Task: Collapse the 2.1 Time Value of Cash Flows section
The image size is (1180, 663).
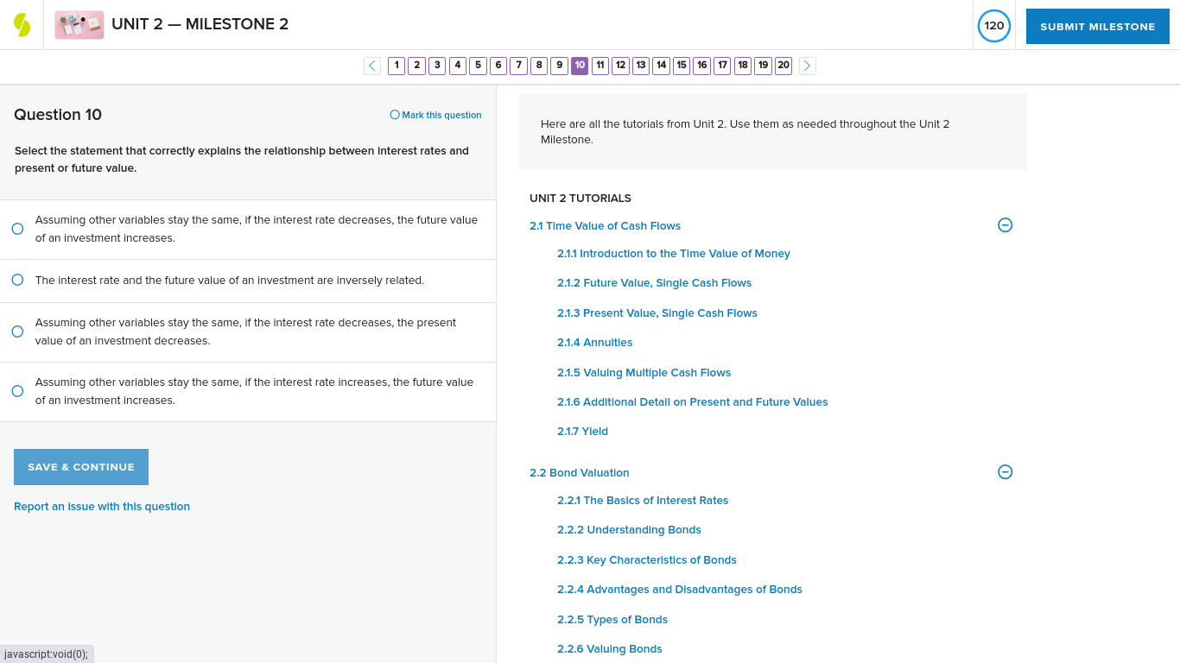Action: point(1005,224)
